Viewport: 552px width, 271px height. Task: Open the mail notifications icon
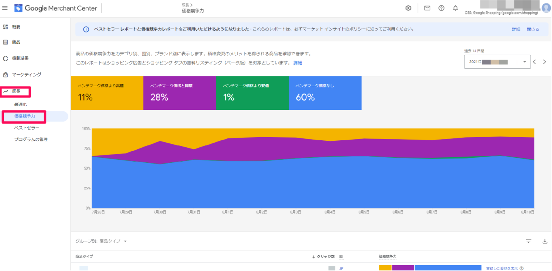click(427, 8)
